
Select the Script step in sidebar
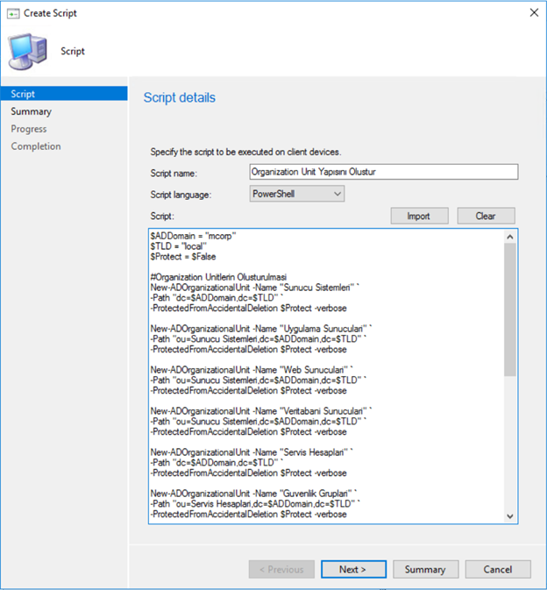pyautogui.click(x=64, y=94)
